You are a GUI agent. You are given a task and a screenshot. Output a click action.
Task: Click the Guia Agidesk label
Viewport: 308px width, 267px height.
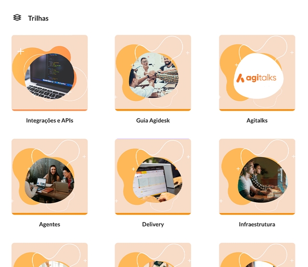[x=153, y=121]
